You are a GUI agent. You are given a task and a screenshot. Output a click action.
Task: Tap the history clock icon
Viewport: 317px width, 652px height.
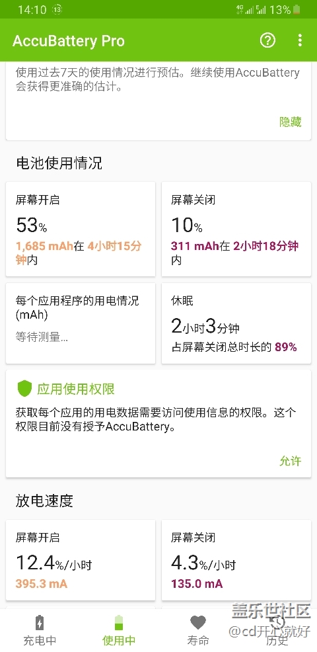point(277,622)
